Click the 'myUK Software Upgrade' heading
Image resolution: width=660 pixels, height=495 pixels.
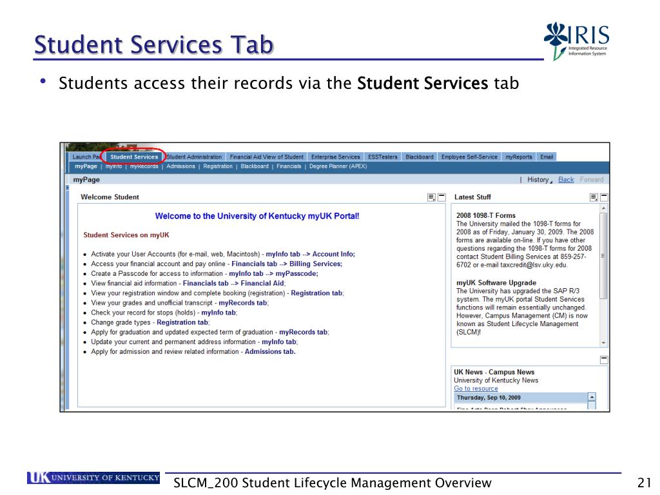click(x=496, y=283)
